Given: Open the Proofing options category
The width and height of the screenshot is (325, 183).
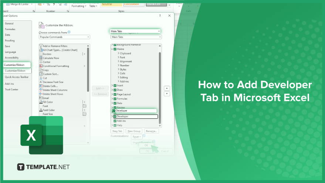Looking at the screenshot, I should (10, 41).
